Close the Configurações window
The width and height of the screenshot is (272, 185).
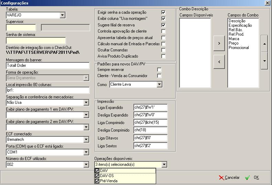pos(268,3)
